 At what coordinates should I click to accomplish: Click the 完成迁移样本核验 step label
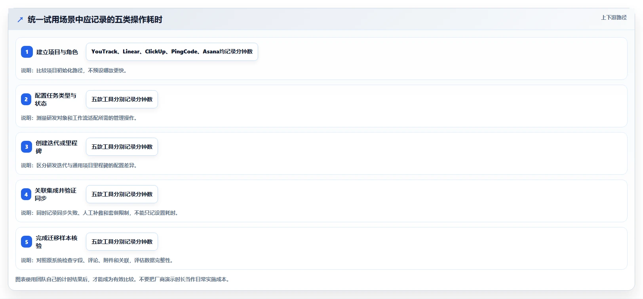pyautogui.click(x=57, y=242)
